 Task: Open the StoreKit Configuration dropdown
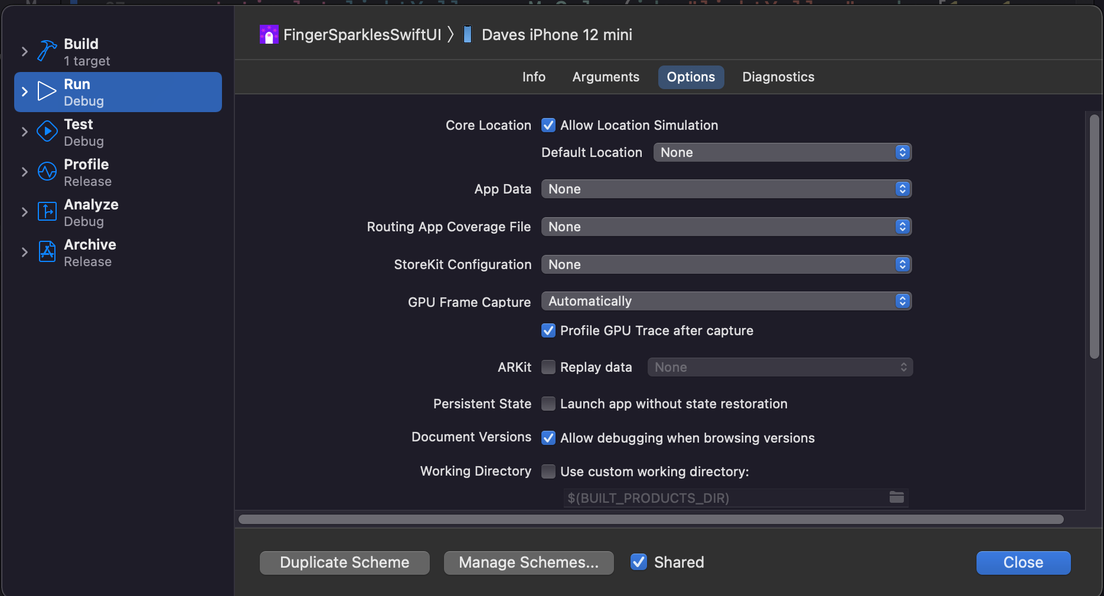pos(726,264)
